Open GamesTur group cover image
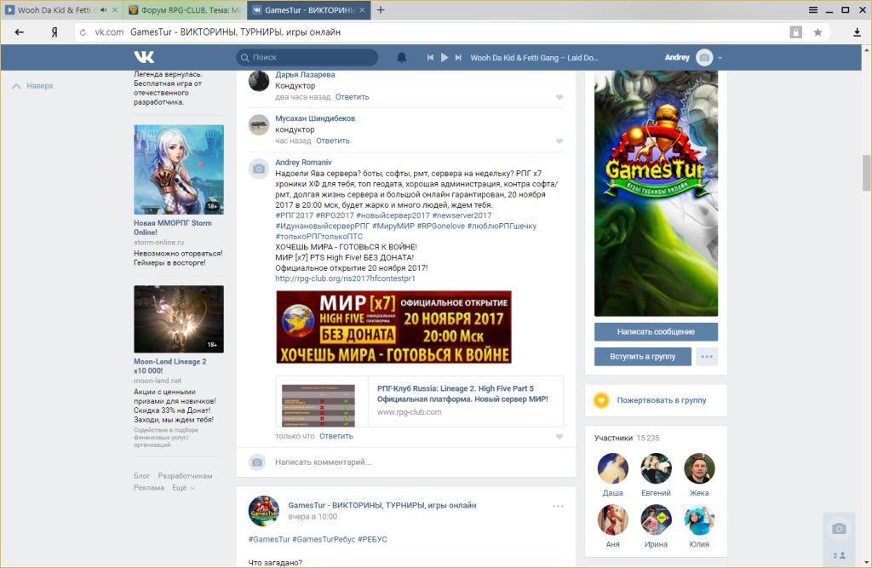872x568 pixels. [x=656, y=193]
